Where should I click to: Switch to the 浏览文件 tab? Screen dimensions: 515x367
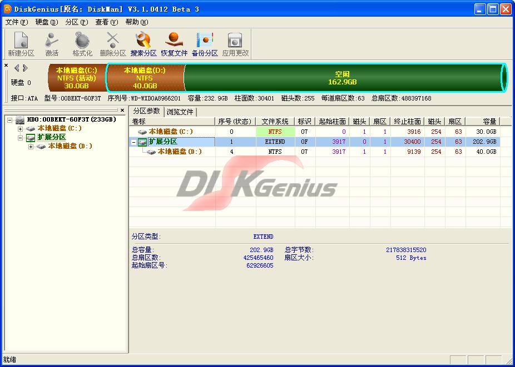click(180, 112)
